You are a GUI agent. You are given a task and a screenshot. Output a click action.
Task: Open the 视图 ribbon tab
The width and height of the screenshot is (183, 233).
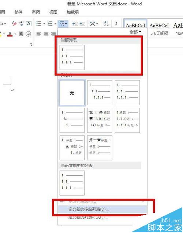coord(53,12)
